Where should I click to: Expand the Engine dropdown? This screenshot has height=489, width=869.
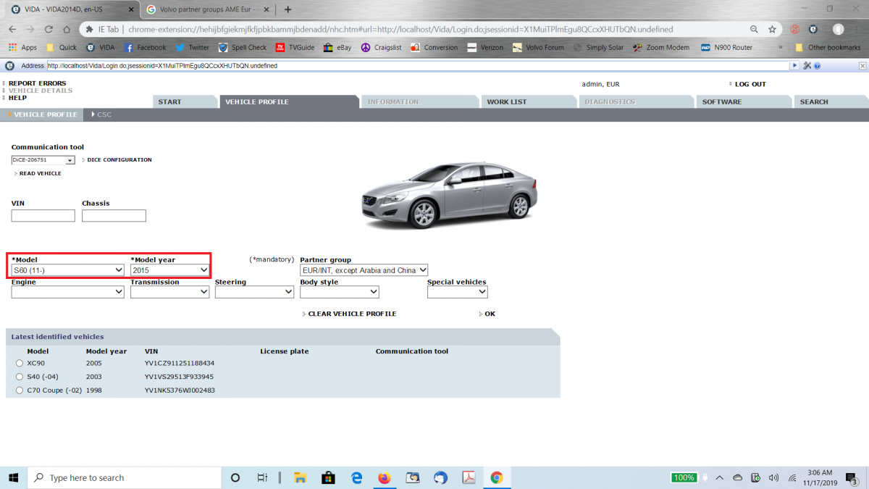coord(67,292)
